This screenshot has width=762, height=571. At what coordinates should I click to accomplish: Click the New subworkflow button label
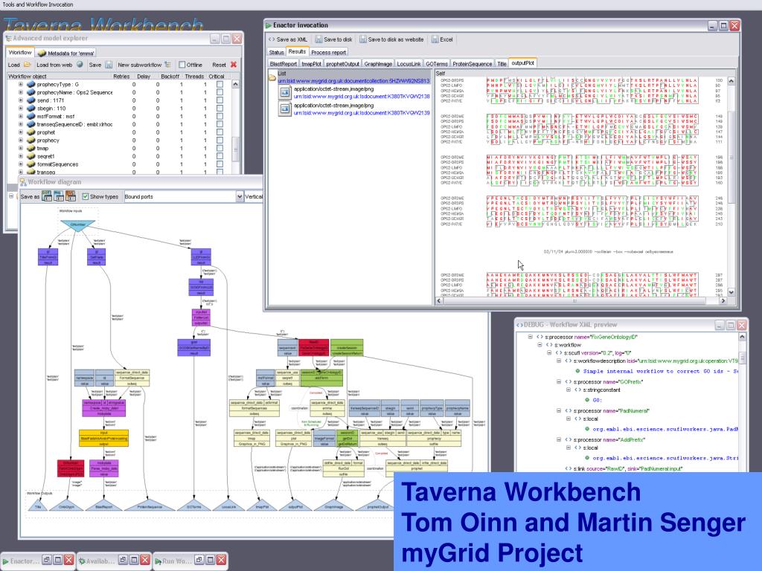(x=139, y=65)
